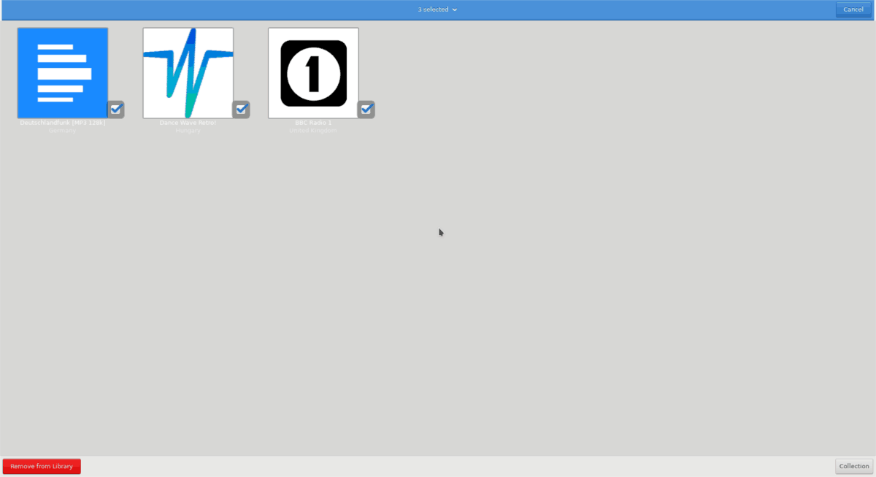Image resolution: width=876 pixels, height=477 pixels.
Task: Click the 'BBC Radio 1' station name
Action: click(x=313, y=123)
